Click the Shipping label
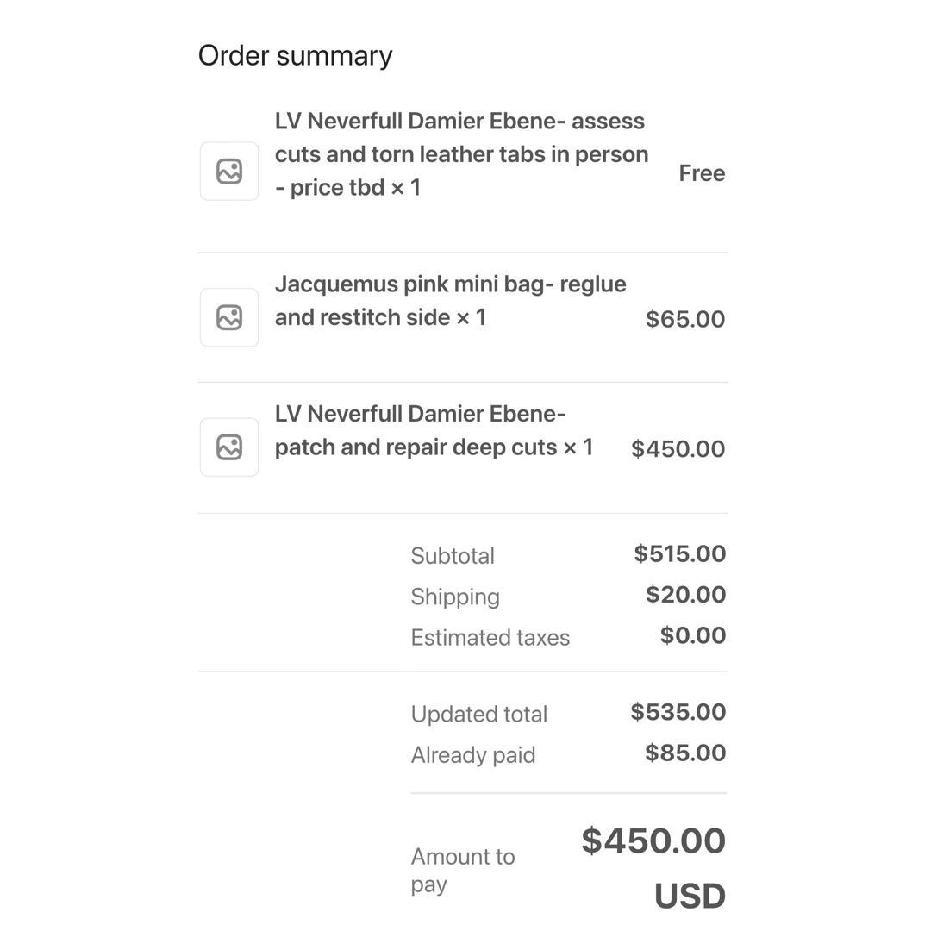 click(x=455, y=597)
